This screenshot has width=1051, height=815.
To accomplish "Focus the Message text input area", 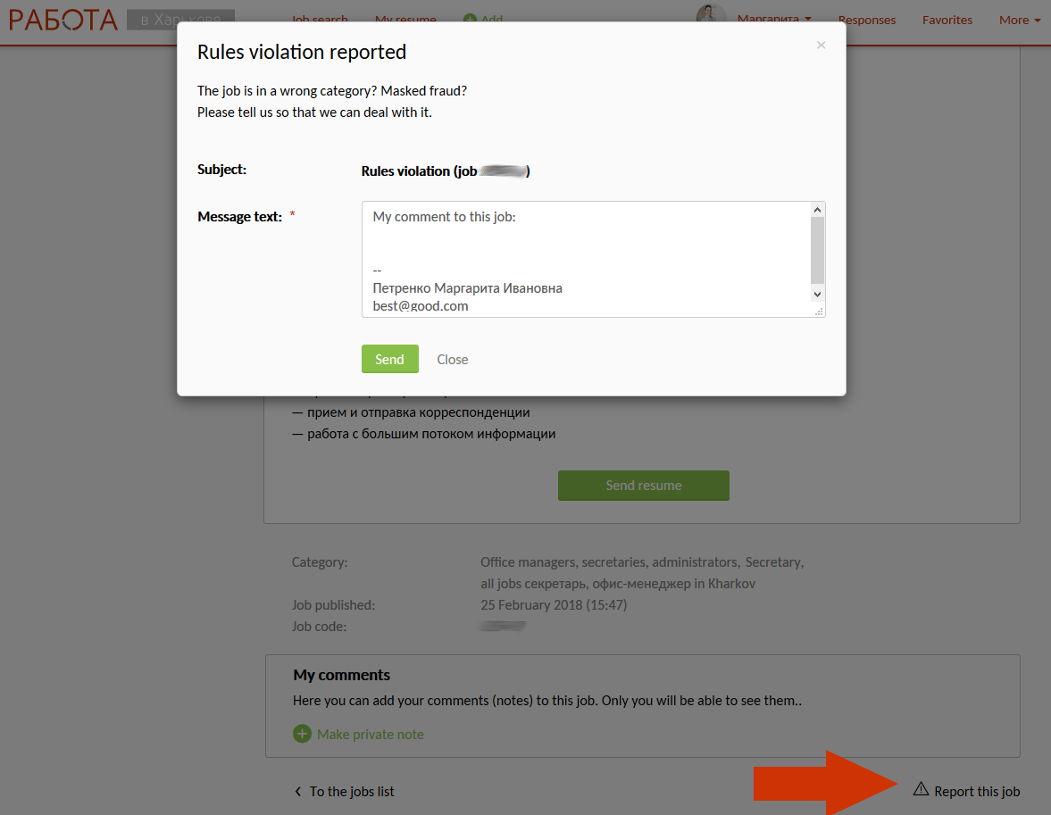I will [x=585, y=250].
